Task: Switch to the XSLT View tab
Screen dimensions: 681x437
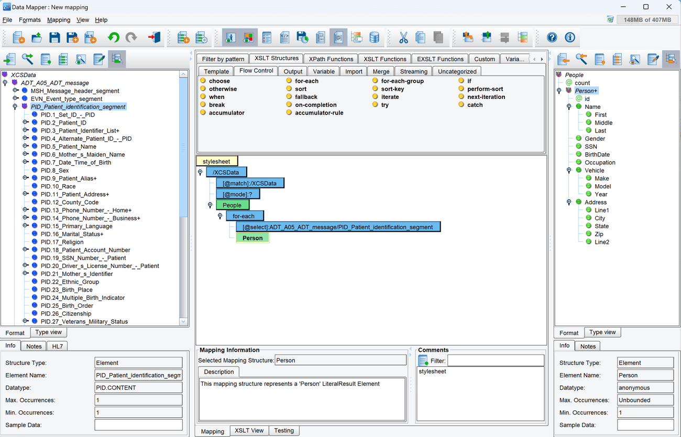Action: pos(249,430)
